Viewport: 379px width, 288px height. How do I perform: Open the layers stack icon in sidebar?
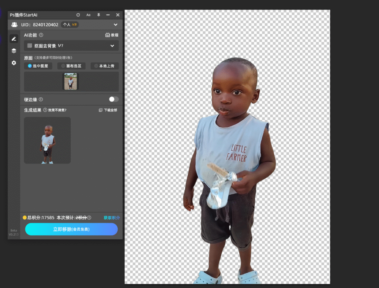(x=14, y=51)
